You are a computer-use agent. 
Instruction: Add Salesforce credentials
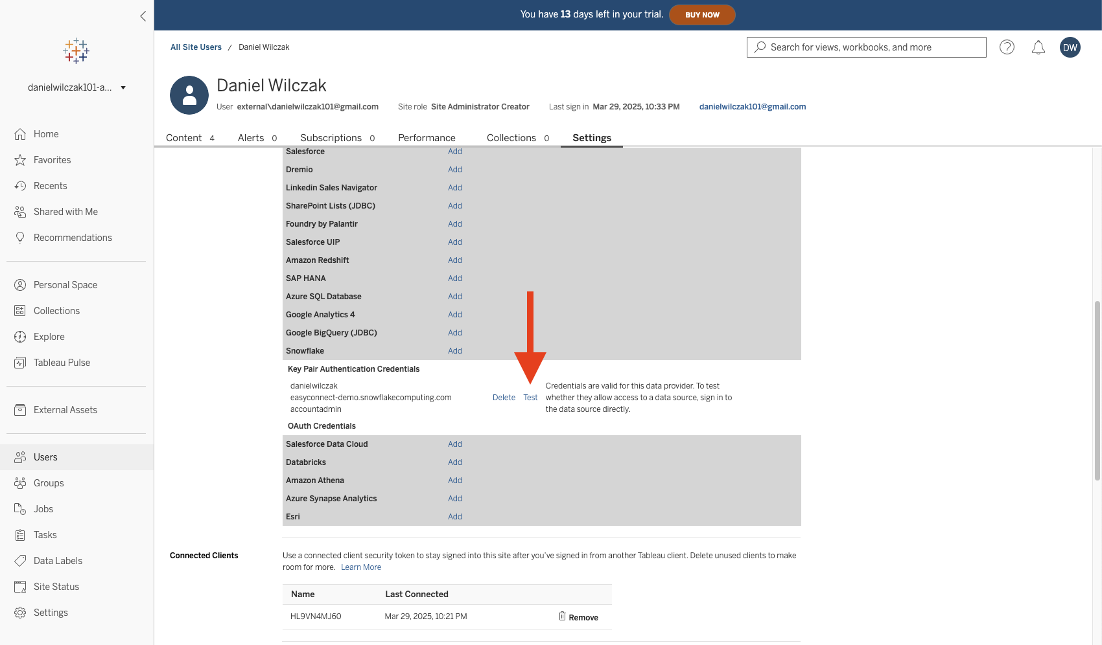[x=455, y=152]
